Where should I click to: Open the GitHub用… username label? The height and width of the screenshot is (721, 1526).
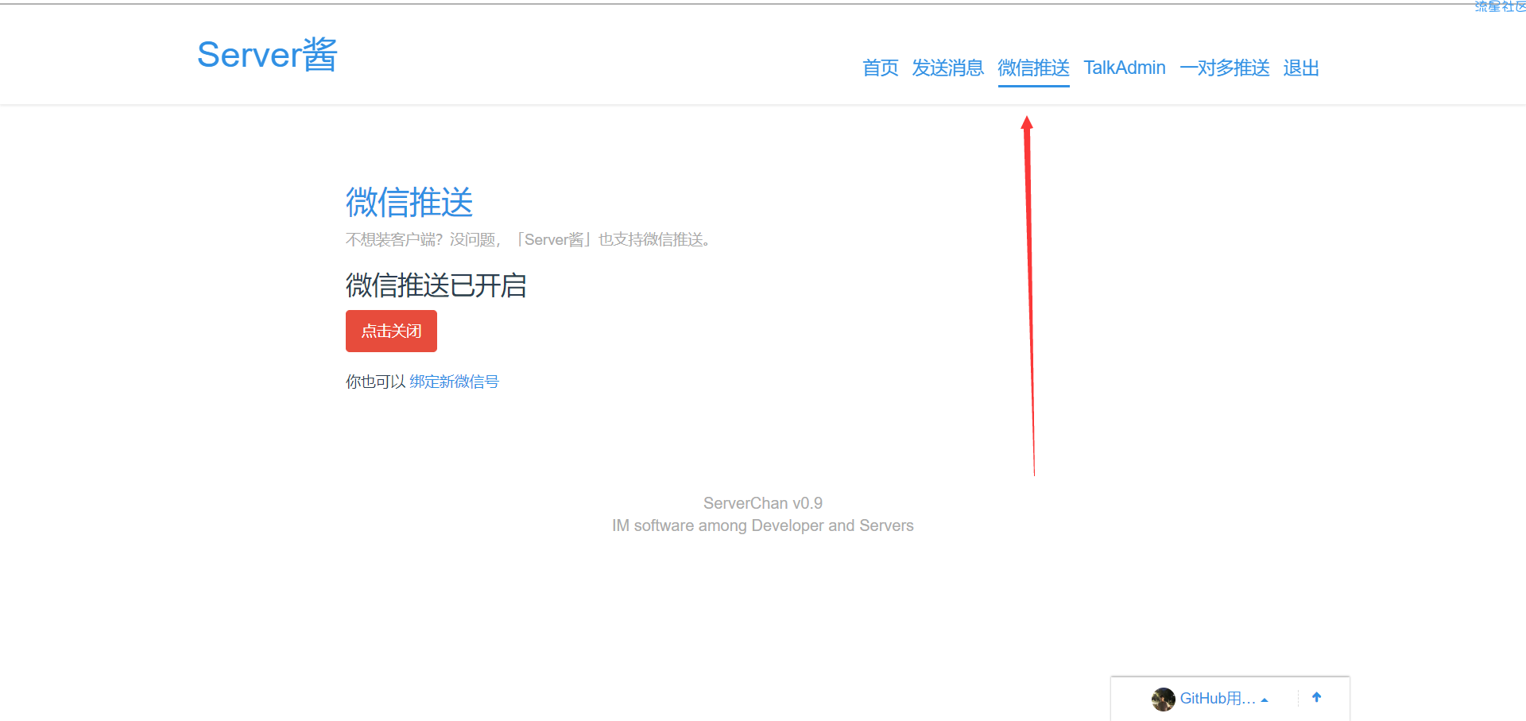[1217, 699]
